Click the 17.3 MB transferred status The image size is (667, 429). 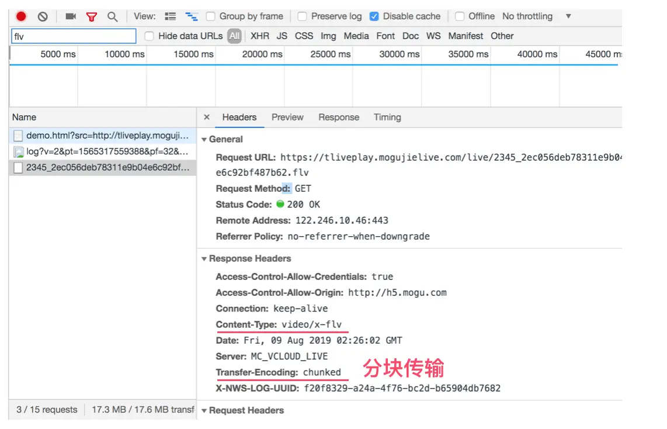pos(143,410)
